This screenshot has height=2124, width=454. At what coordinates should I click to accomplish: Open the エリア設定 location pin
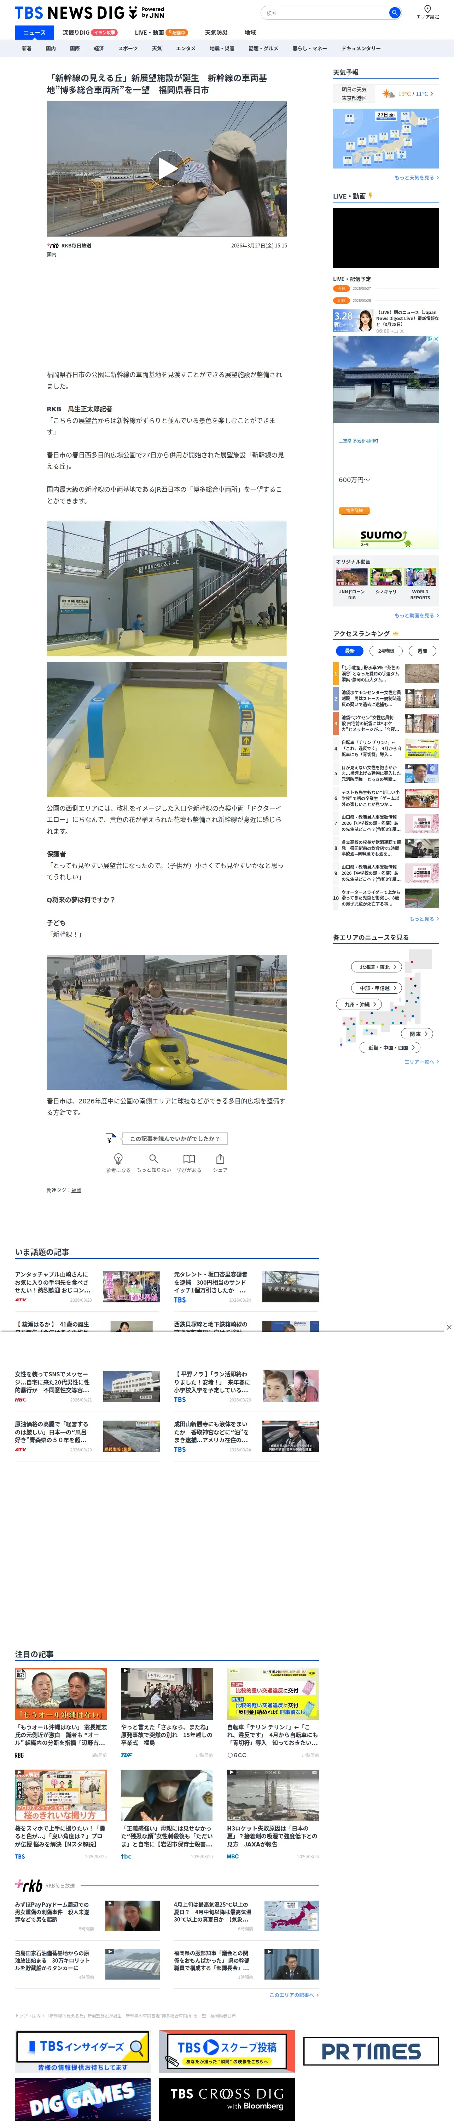[427, 12]
